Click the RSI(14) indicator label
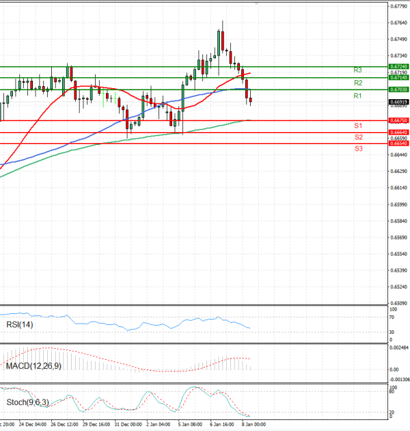Screen dimensions: 410x431 pos(20,324)
